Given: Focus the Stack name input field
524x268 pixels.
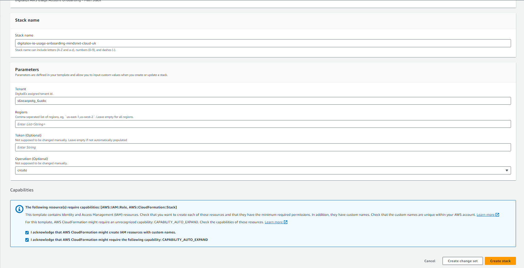Looking at the screenshot, I should [262, 44].
